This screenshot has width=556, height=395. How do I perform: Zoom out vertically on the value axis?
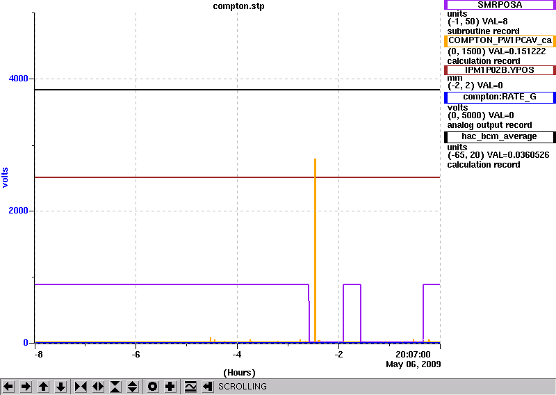click(133, 387)
